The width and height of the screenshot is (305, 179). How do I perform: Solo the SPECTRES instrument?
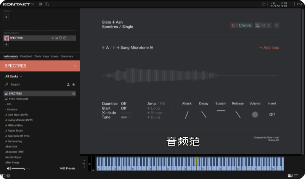53,38
